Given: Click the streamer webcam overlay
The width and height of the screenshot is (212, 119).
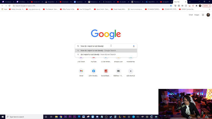Looking at the screenshot, I should click(x=185, y=104).
